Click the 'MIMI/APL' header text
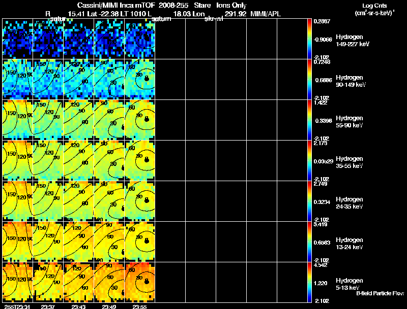407x309 pixels. (266, 14)
